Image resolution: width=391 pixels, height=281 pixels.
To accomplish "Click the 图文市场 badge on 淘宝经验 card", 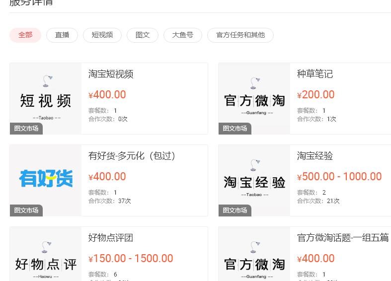I will pyautogui.click(x=235, y=211).
